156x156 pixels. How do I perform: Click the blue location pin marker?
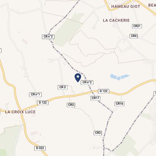click(x=78, y=78)
